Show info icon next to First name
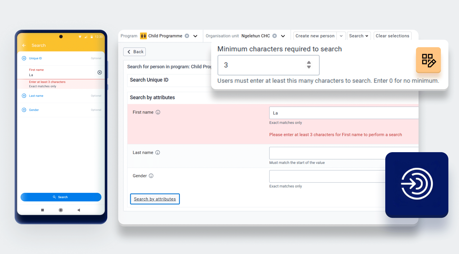459x254 pixels. point(158,112)
